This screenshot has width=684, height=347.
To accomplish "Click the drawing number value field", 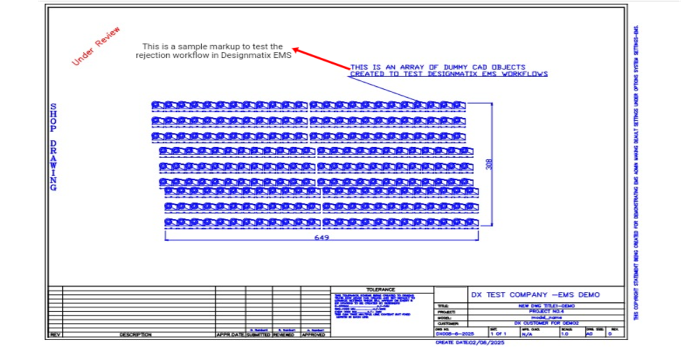I will click(x=455, y=334).
